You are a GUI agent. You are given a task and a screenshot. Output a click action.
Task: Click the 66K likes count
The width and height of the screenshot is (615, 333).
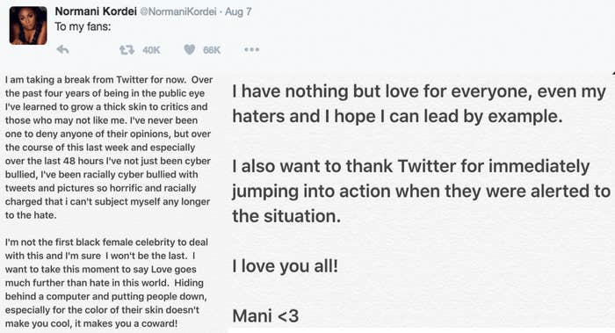[x=212, y=50]
